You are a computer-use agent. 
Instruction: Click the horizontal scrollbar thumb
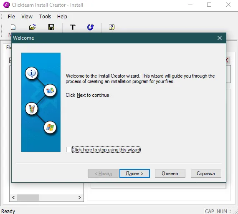(28, 197)
